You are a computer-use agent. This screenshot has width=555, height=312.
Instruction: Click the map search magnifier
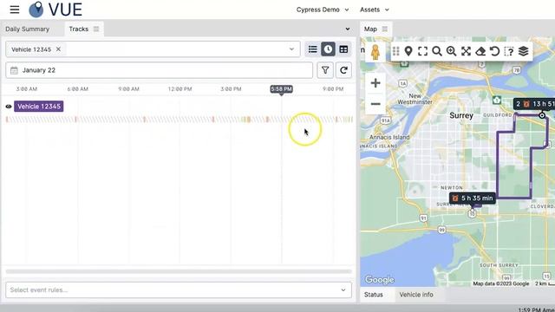click(437, 51)
